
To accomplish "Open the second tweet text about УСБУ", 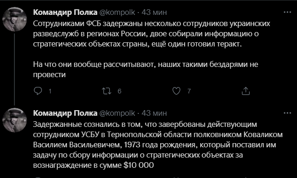I will tap(158, 145).
